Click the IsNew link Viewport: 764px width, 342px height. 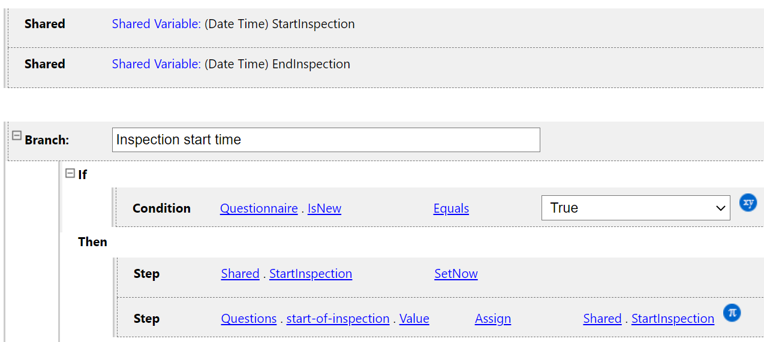[x=324, y=208]
